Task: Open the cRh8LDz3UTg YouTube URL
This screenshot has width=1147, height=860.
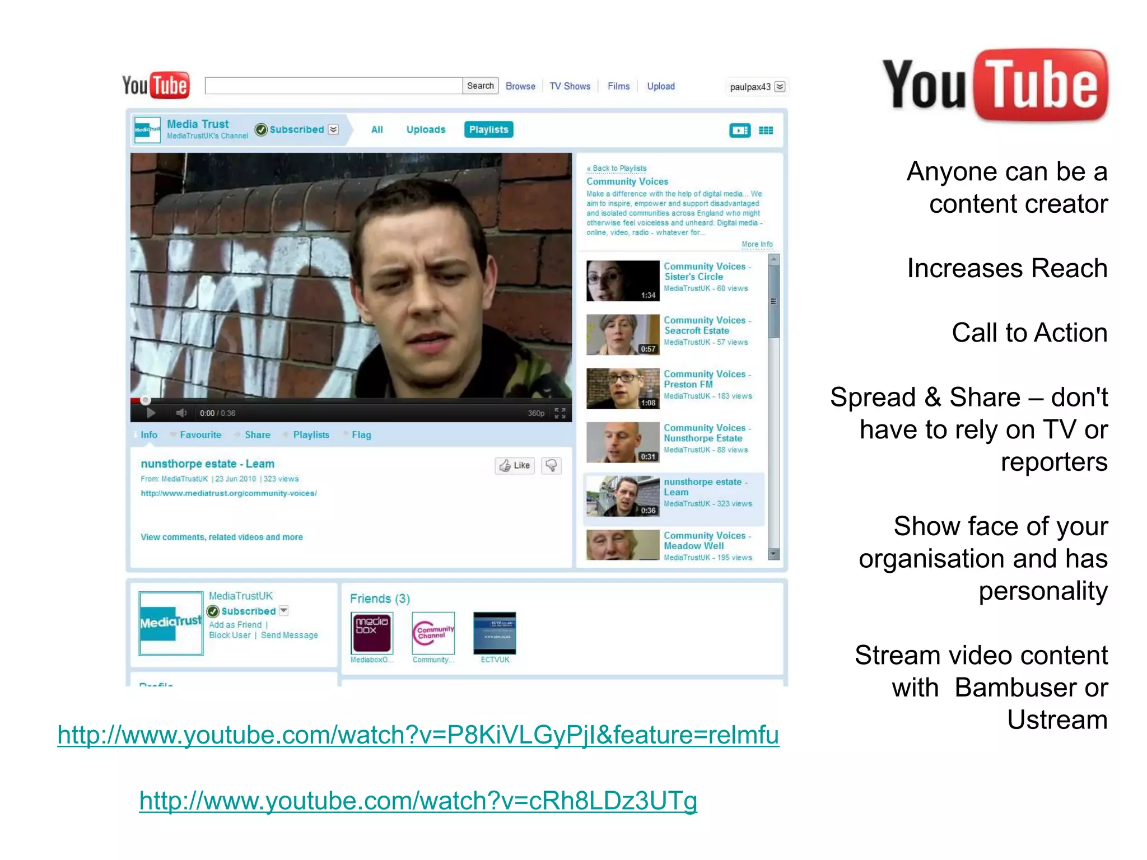Action: [418, 801]
